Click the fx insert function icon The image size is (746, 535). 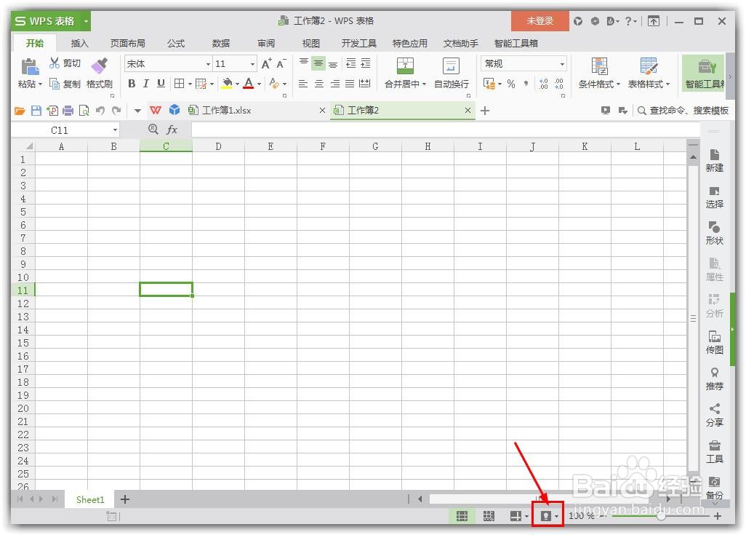click(172, 129)
